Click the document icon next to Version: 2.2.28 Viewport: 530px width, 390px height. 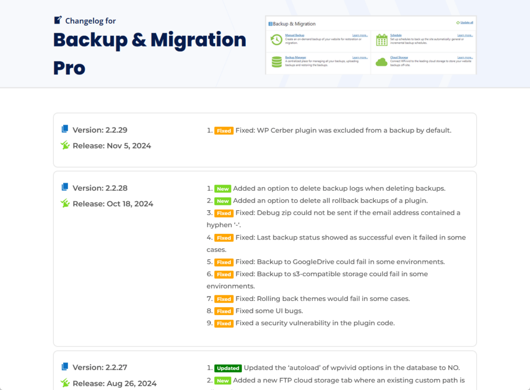(65, 187)
